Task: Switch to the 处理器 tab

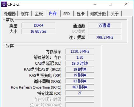Action: [10, 14]
